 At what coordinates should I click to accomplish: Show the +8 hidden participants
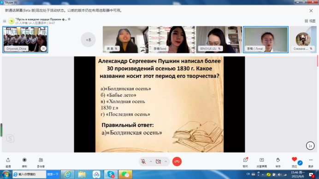pyautogui.click(x=89, y=40)
